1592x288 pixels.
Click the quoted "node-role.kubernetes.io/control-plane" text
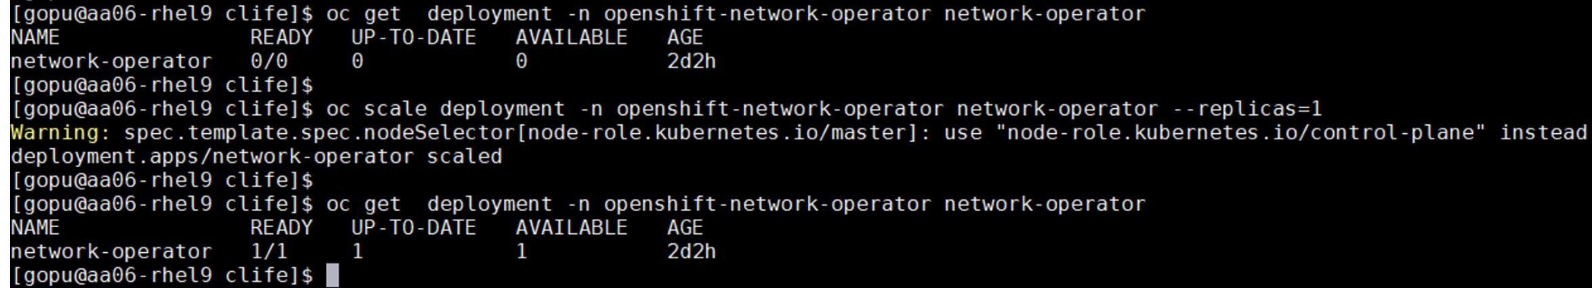coord(1240,133)
